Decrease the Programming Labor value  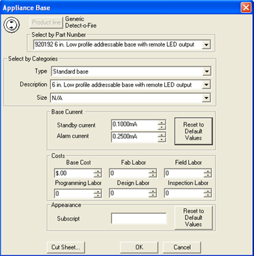coord(98,195)
